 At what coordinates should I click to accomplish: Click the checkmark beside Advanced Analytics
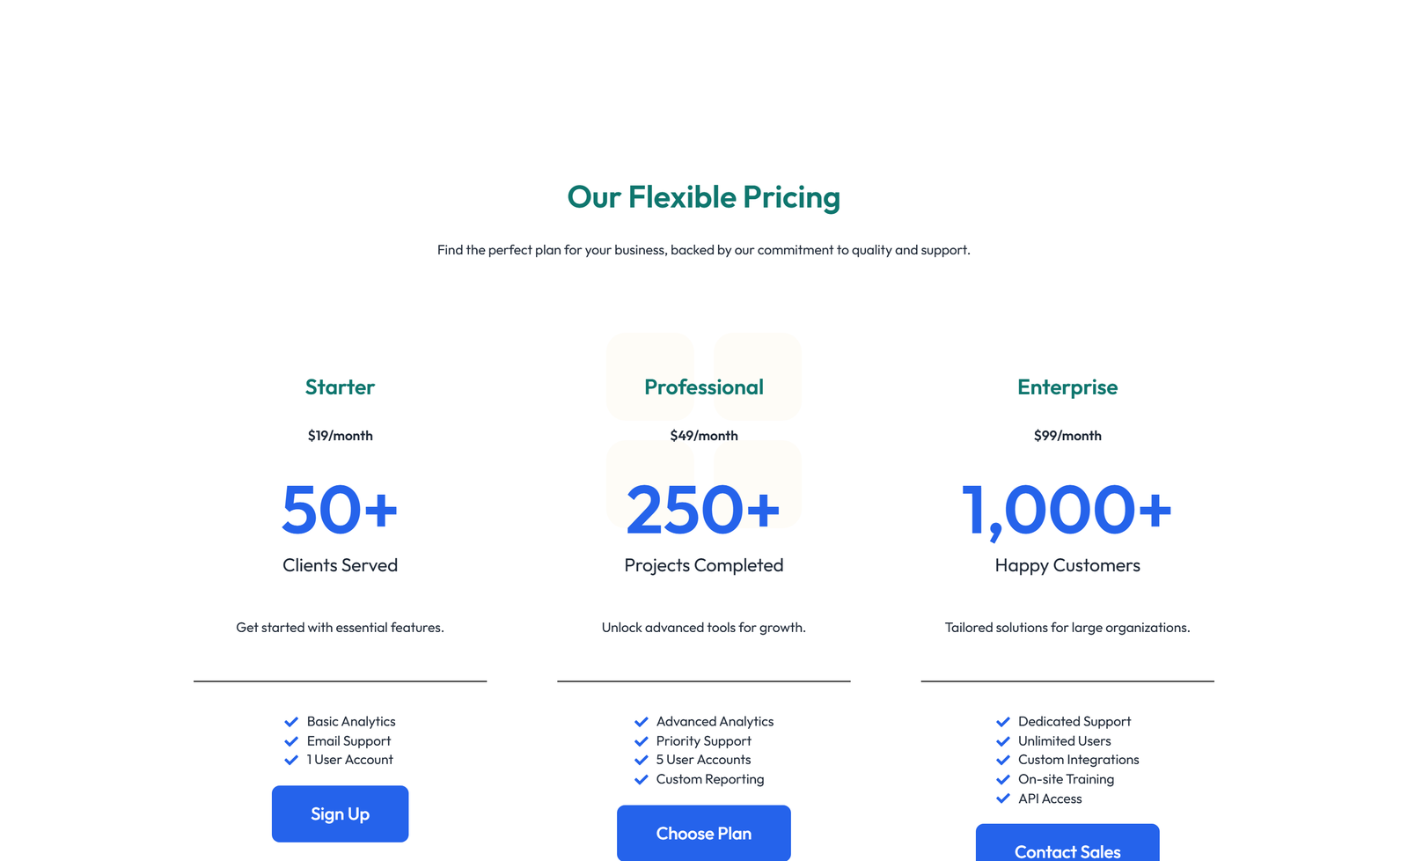(642, 721)
